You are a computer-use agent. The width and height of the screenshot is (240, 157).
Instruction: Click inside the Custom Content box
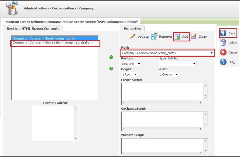click(x=53, y=123)
